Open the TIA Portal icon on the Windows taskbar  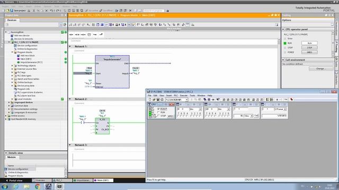48,186
